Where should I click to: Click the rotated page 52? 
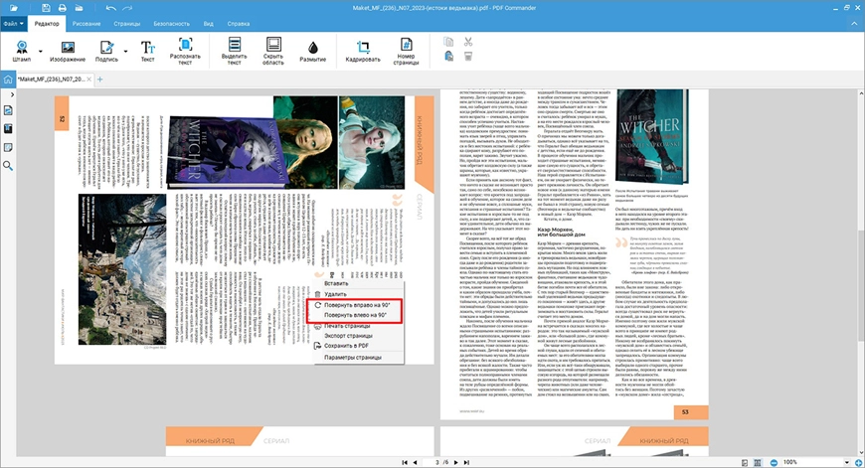244,230
